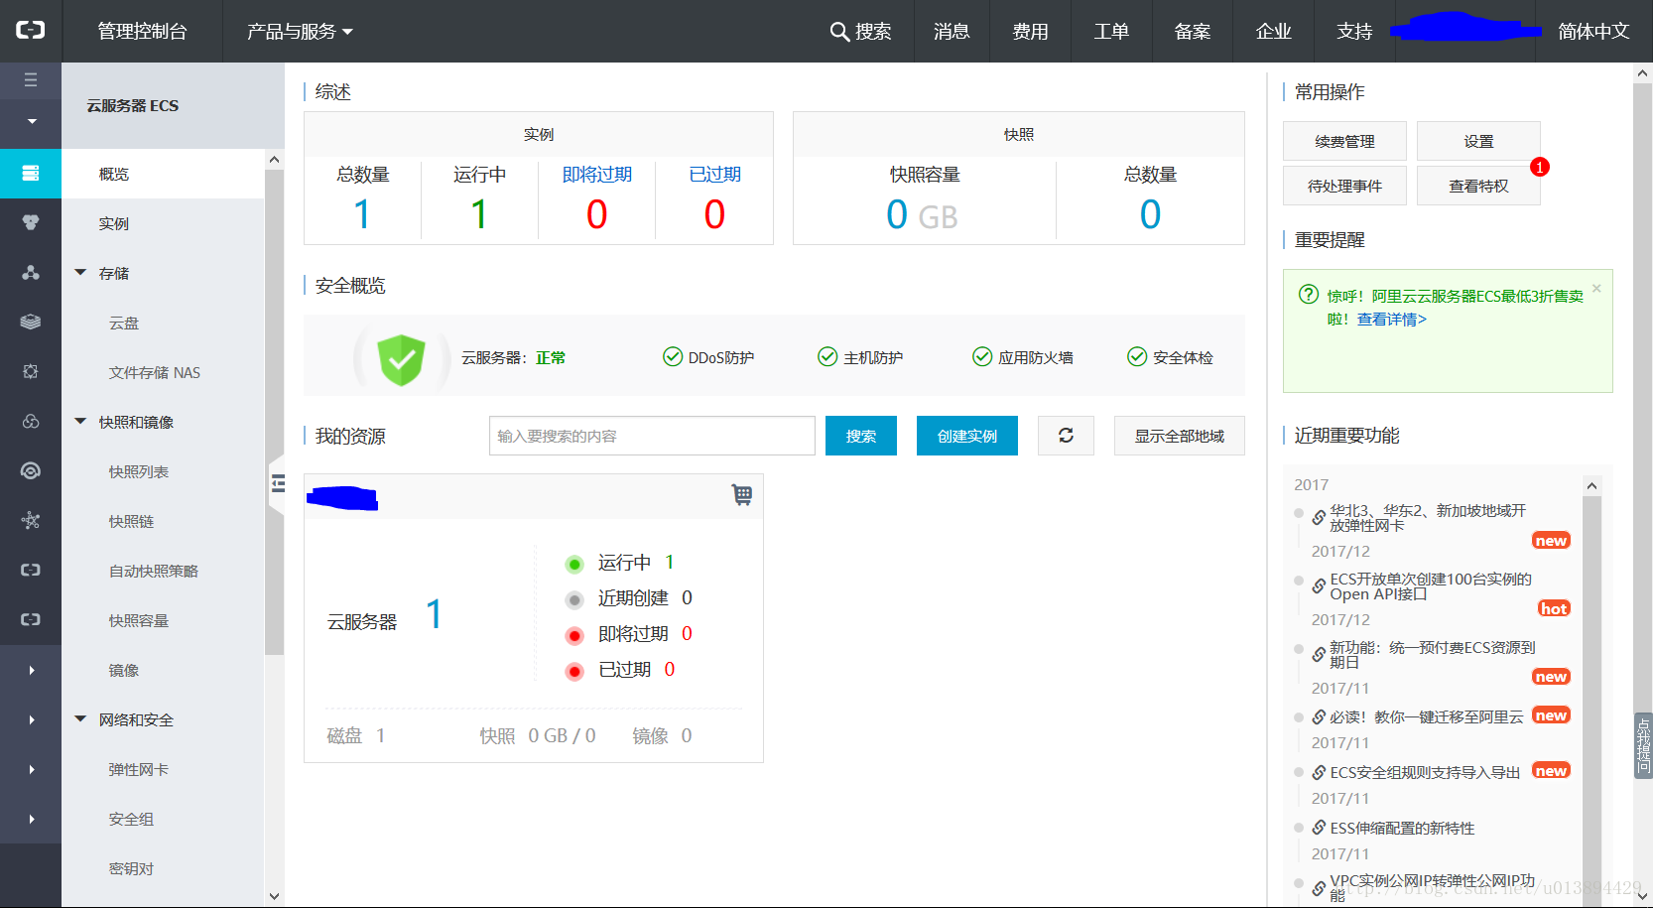The height and width of the screenshot is (908, 1653).
Task: Expand the third right-arrow group in left rail
Action: [x=32, y=769]
